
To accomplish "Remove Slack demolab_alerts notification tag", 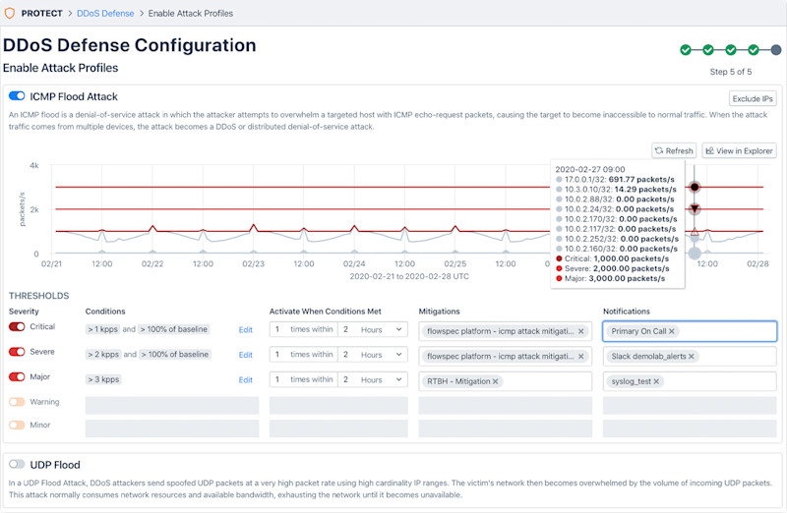I will click(x=692, y=356).
